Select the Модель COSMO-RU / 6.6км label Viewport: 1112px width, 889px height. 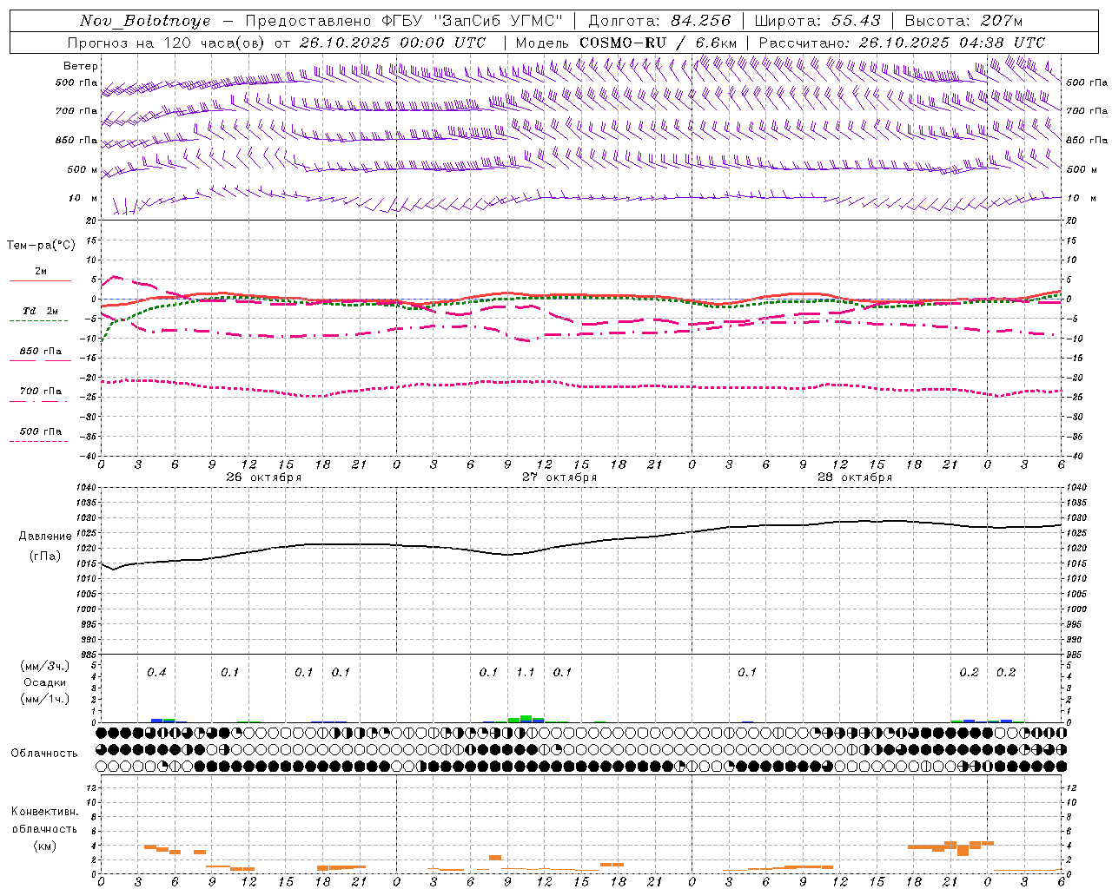pos(626,43)
